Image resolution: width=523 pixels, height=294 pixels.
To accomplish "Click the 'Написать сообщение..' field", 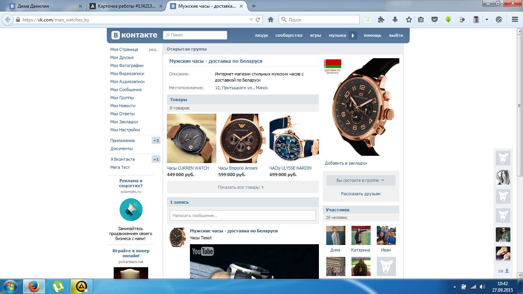I will coord(243,215).
